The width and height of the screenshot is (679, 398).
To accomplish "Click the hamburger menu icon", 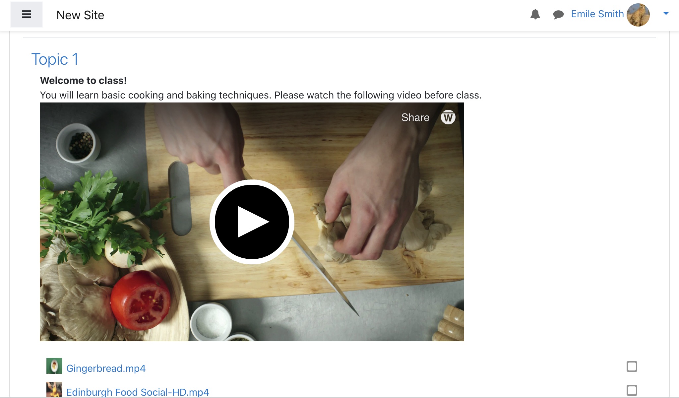I will point(27,15).
